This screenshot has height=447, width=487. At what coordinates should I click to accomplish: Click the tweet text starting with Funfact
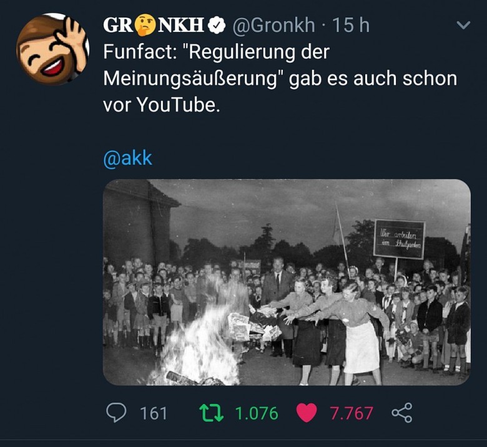tap(280, 79)
